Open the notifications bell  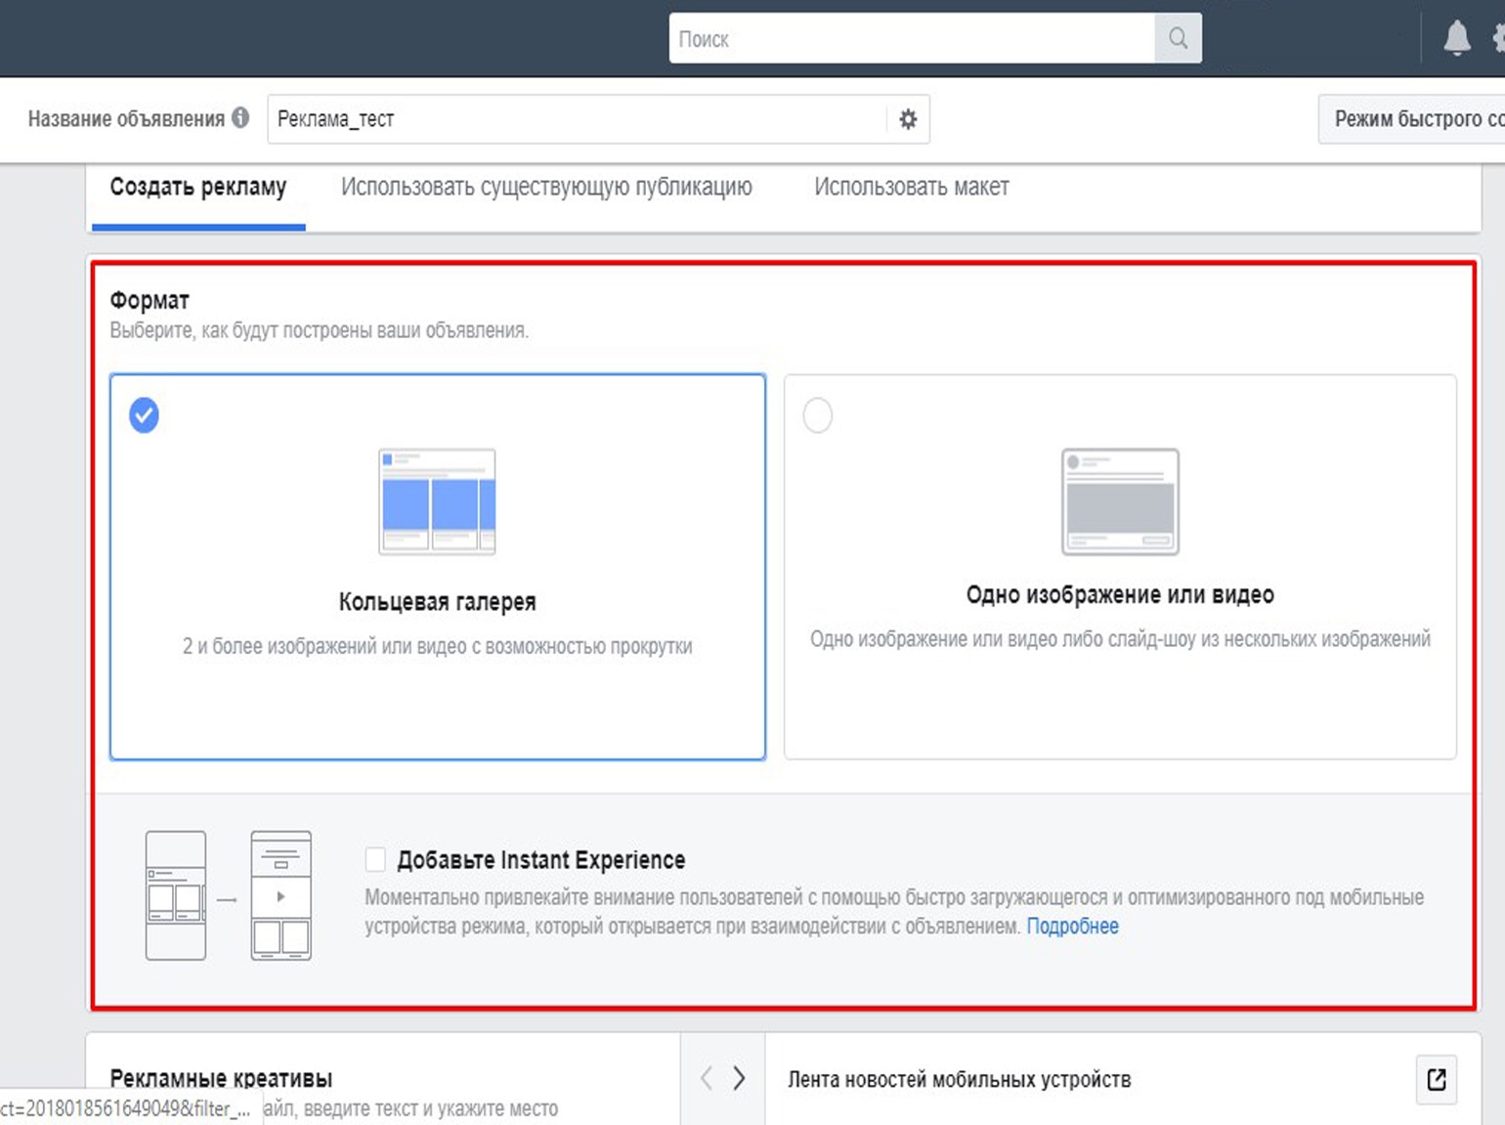pos(1456,38)
